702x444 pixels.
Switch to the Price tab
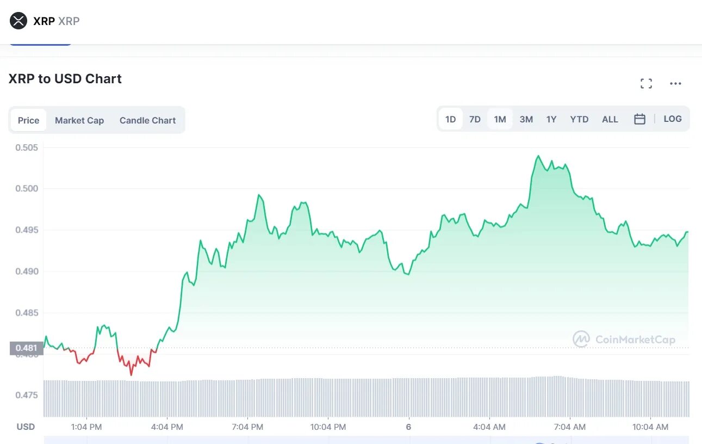coord(28,120)
